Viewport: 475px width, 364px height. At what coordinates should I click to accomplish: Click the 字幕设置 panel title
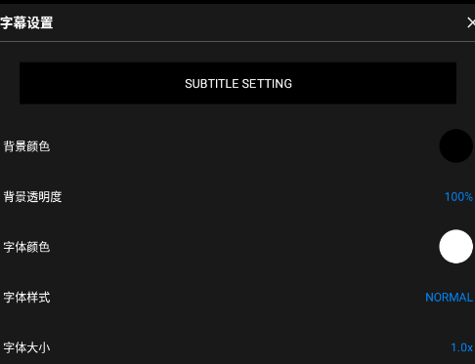point(26,23)
